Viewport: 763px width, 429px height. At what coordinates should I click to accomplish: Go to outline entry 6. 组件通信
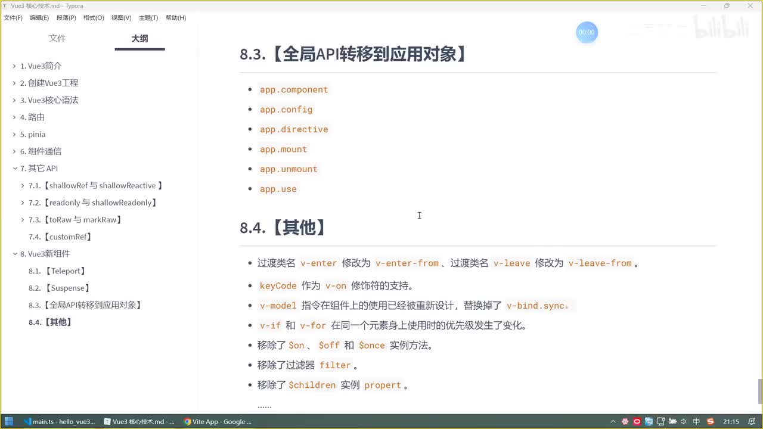pos(41,151)
